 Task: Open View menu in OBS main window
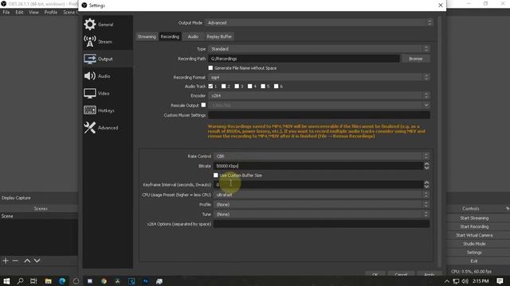pyautogui.click(x=33, y=13)
